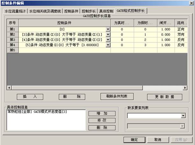The image size is (195, 145).
Task: Click 增加 to add control info
Action: (102, 114)
